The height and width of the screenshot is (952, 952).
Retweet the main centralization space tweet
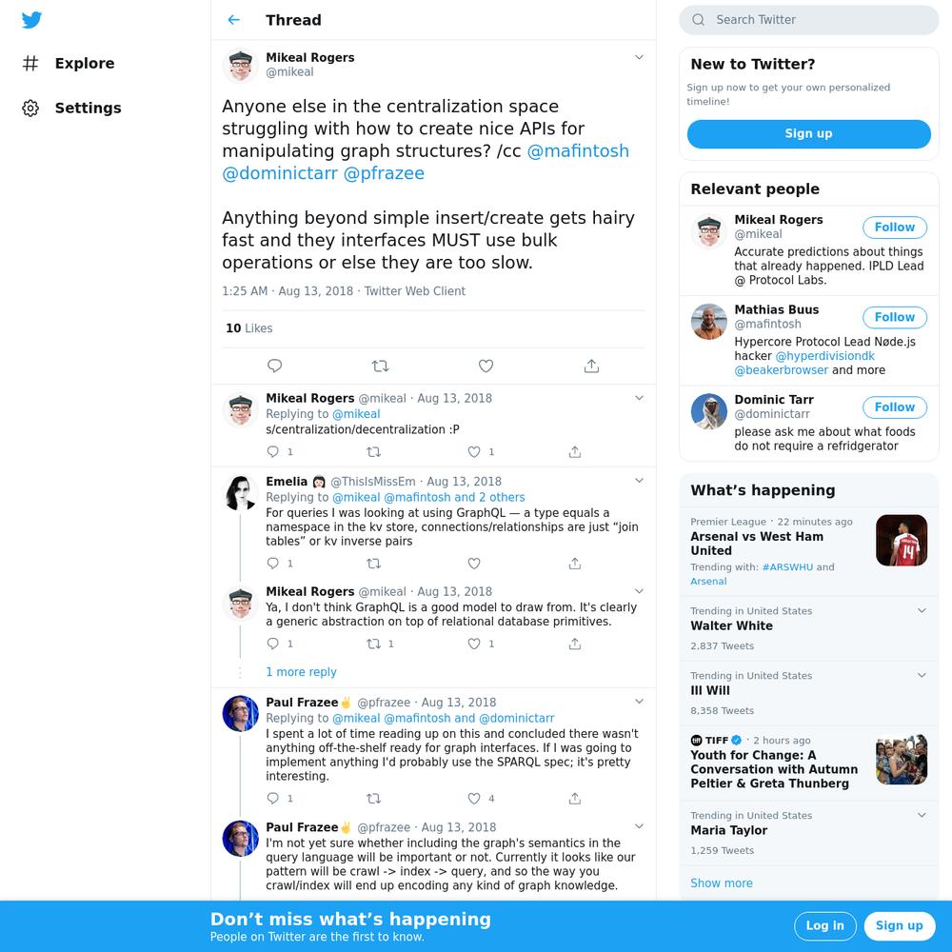[380, 366]
